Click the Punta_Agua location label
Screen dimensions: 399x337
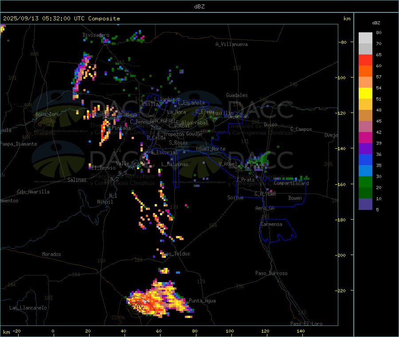click(x=202, y=301)
